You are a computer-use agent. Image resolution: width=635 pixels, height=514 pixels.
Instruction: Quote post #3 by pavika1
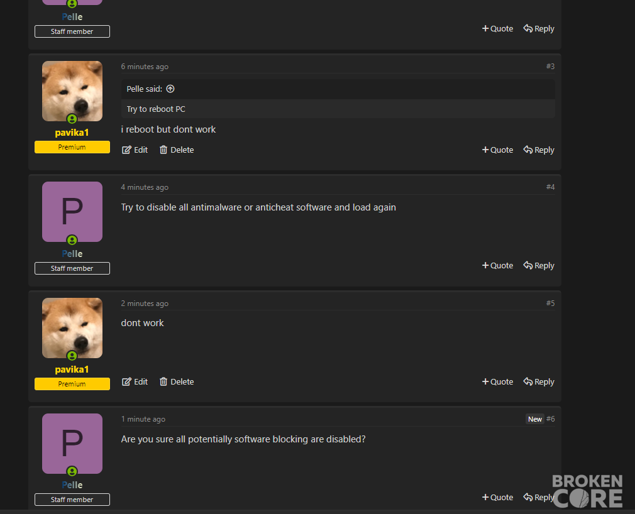pyautogui.click(x=497, y=150)
